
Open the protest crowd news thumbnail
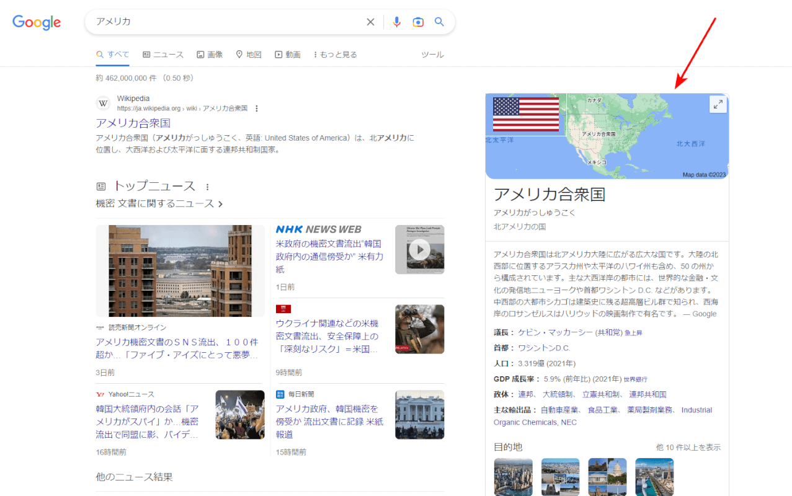[240, 415]
